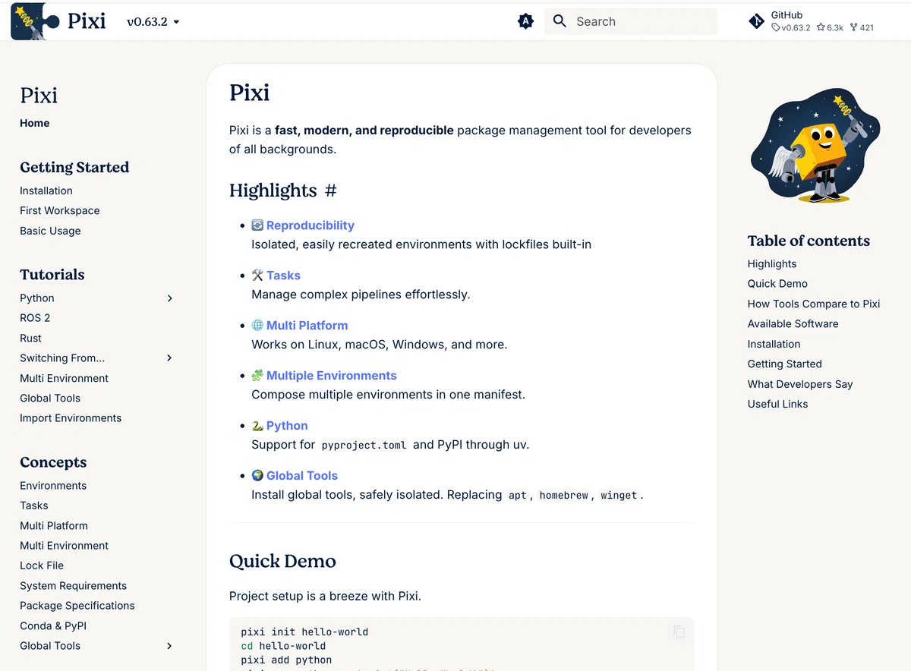This screenshot has width=911, height=671.
Task: Open Installation under Getting Started
Action: pos(46,191)
